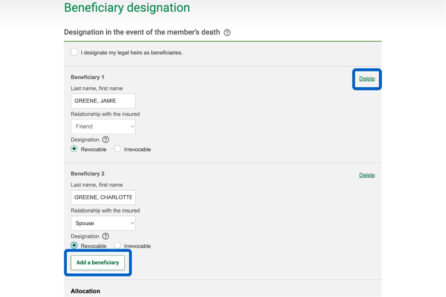Click the Allocation section heading
The image size is (446, 297).
click(85, 291)
